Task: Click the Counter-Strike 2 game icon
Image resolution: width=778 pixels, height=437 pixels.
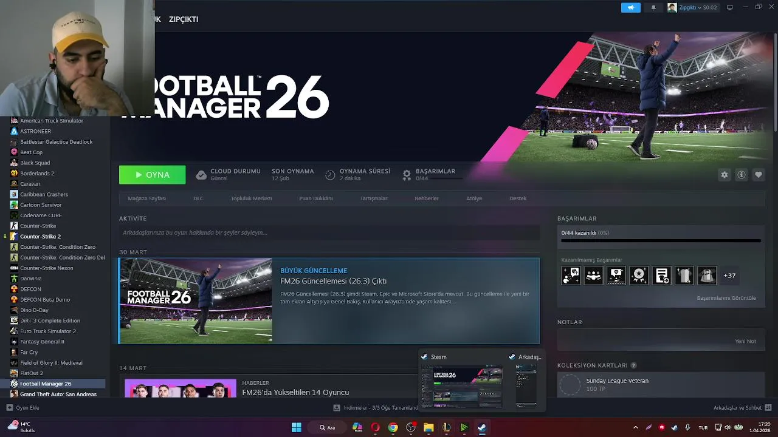Action: tap(14, 236)
